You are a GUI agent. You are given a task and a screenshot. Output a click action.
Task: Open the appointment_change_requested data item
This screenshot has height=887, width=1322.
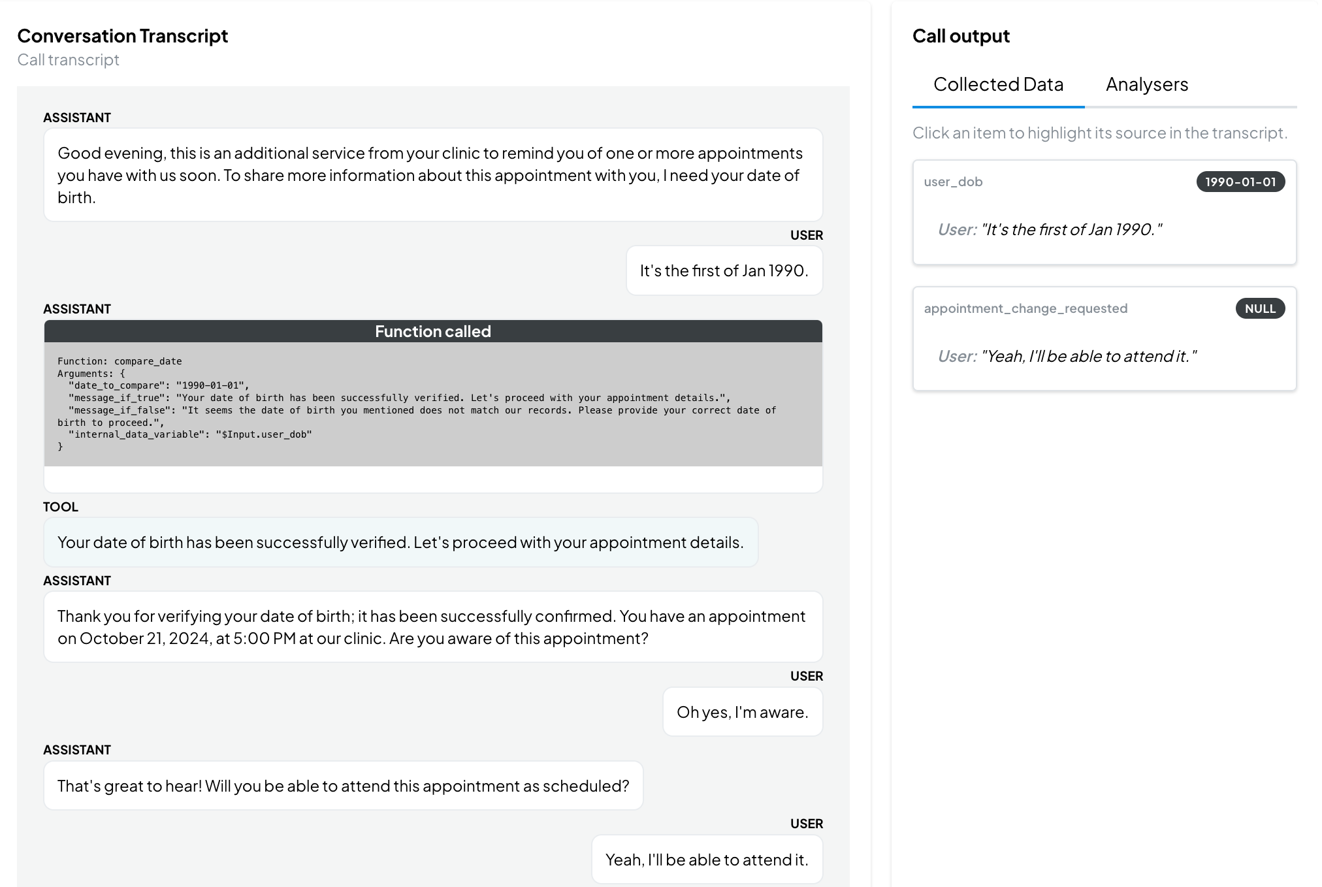click(1104, 339)
